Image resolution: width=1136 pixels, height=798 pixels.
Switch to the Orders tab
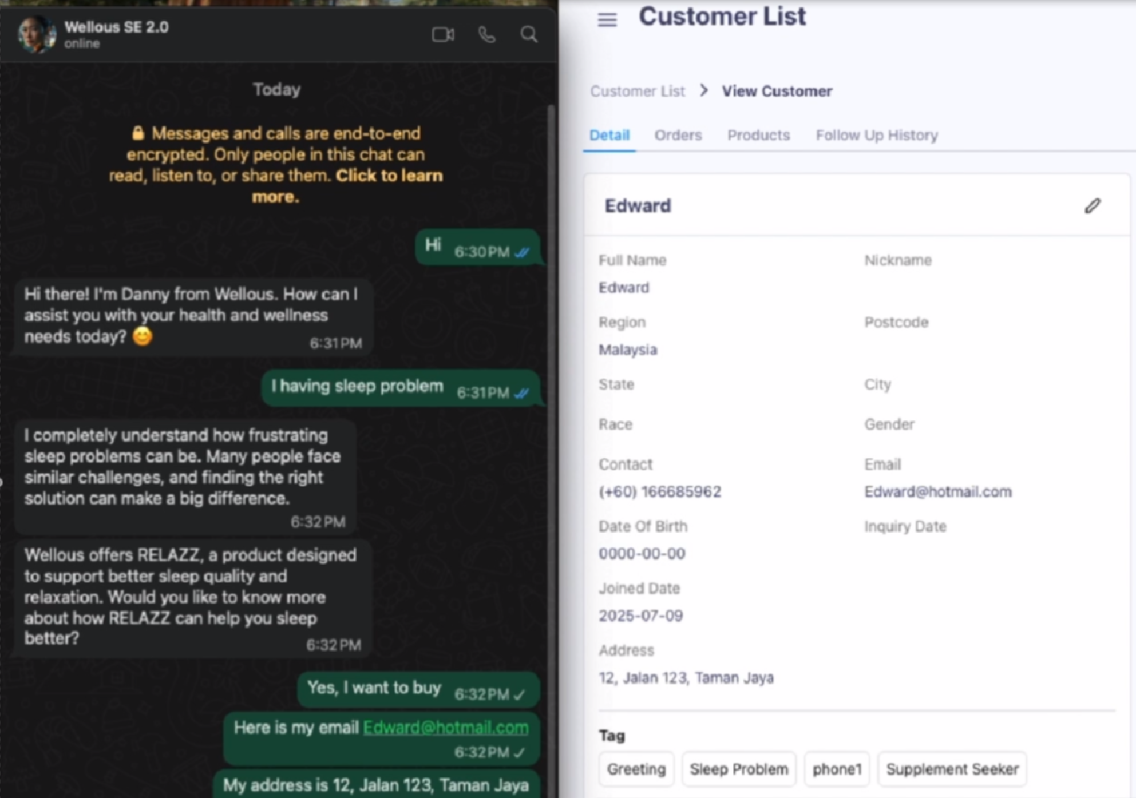coord(678,135)
